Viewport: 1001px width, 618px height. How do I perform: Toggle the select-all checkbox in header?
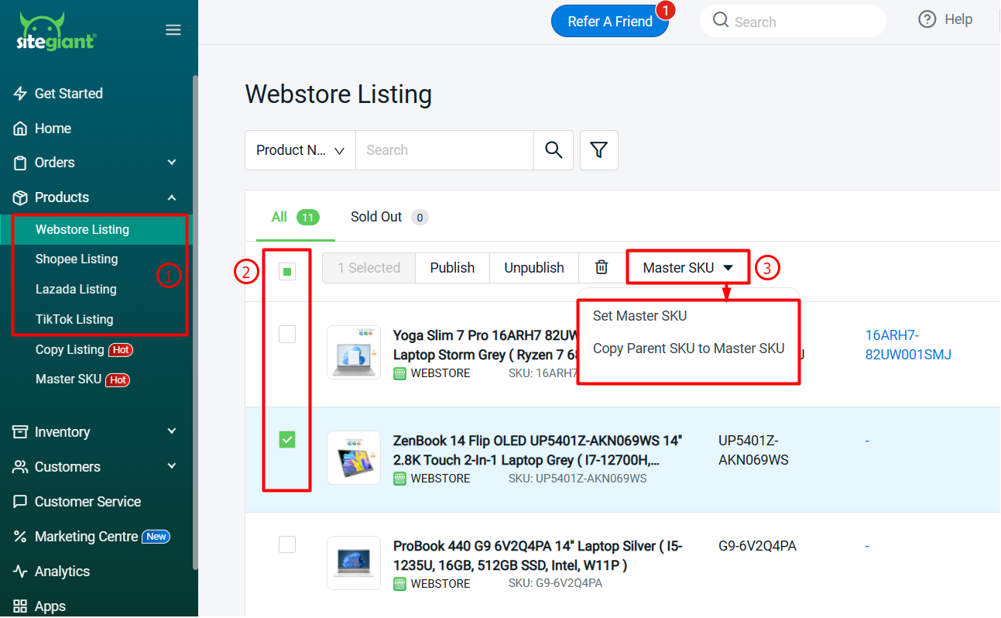point(287,272)
